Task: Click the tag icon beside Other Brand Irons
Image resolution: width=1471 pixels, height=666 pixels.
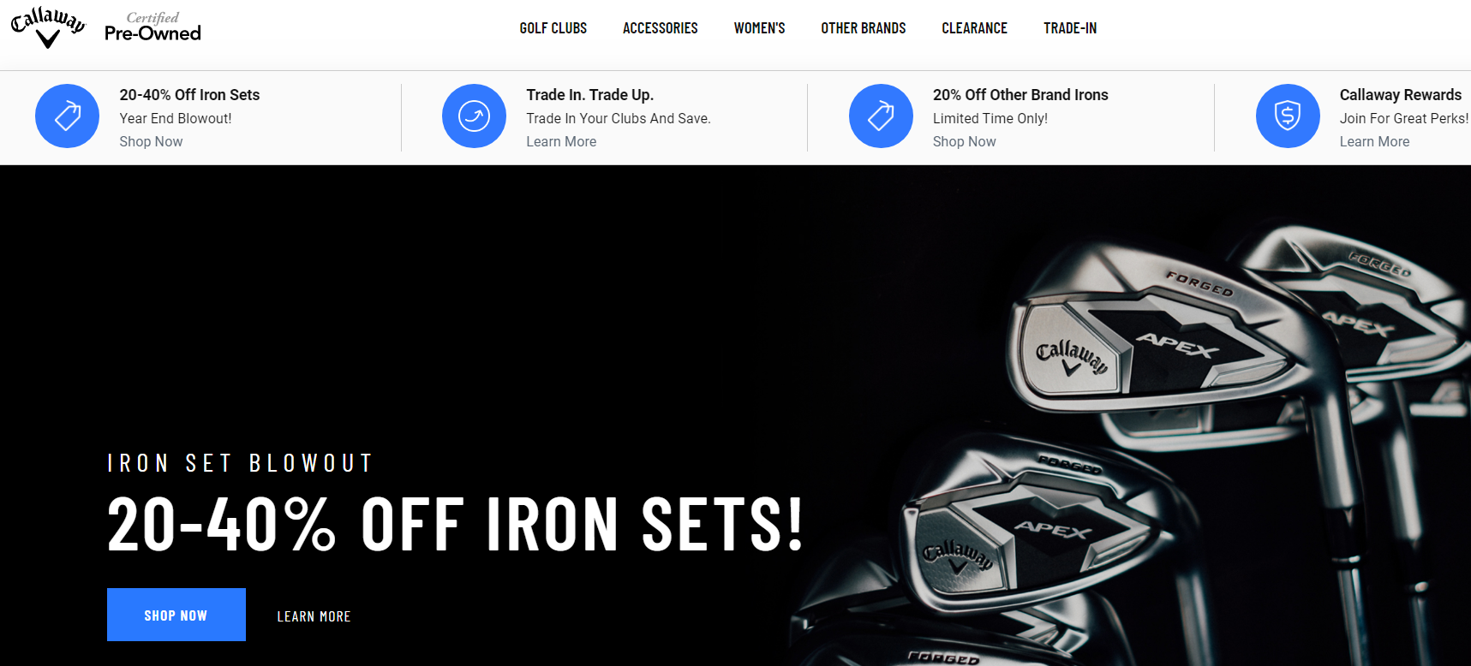Action: [x=881, y=116]
